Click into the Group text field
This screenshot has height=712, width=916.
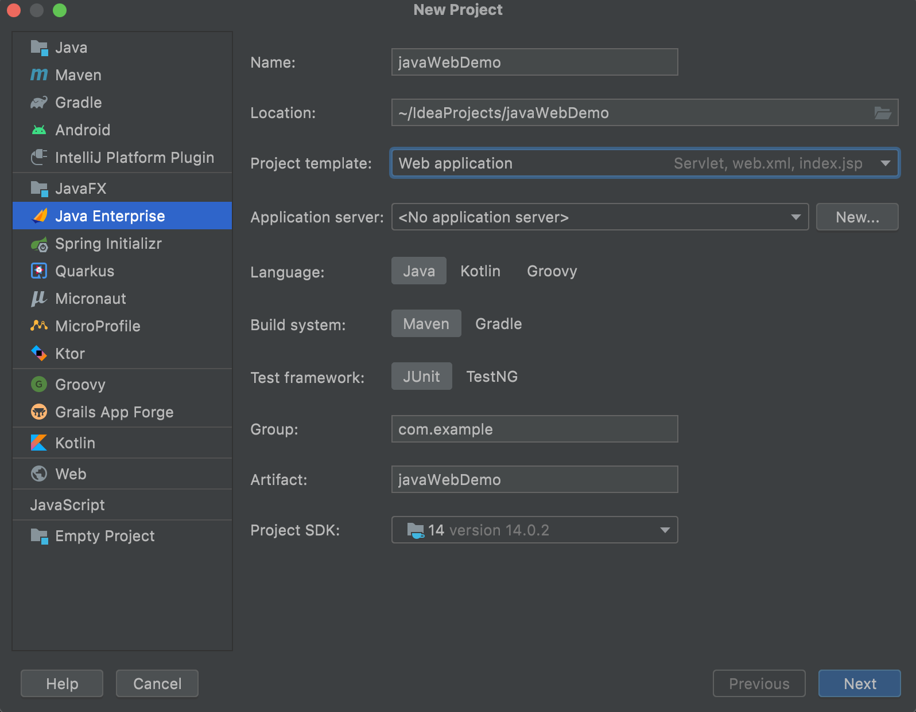tap(534, 429)
